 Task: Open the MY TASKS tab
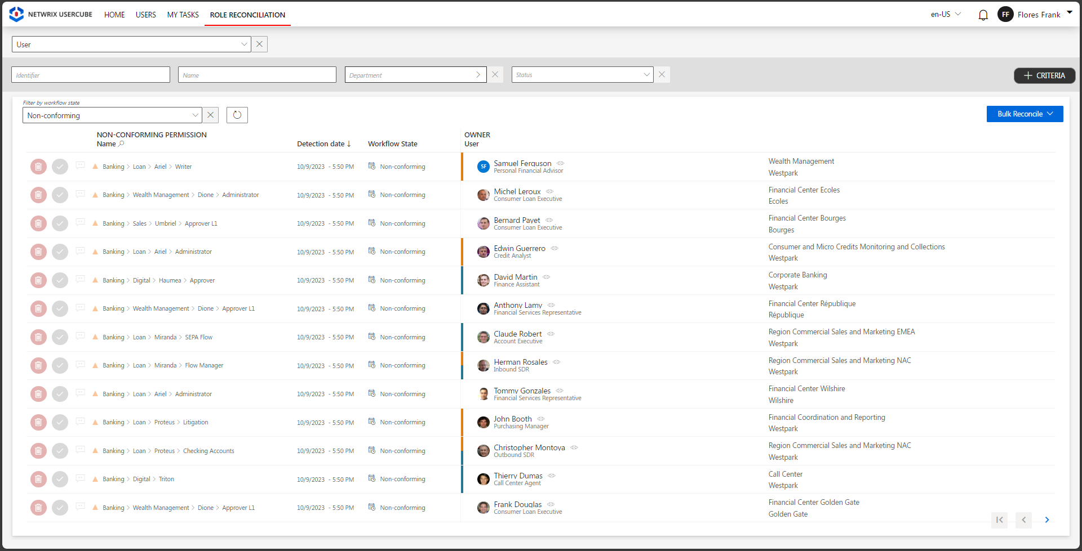pos(183,15)
